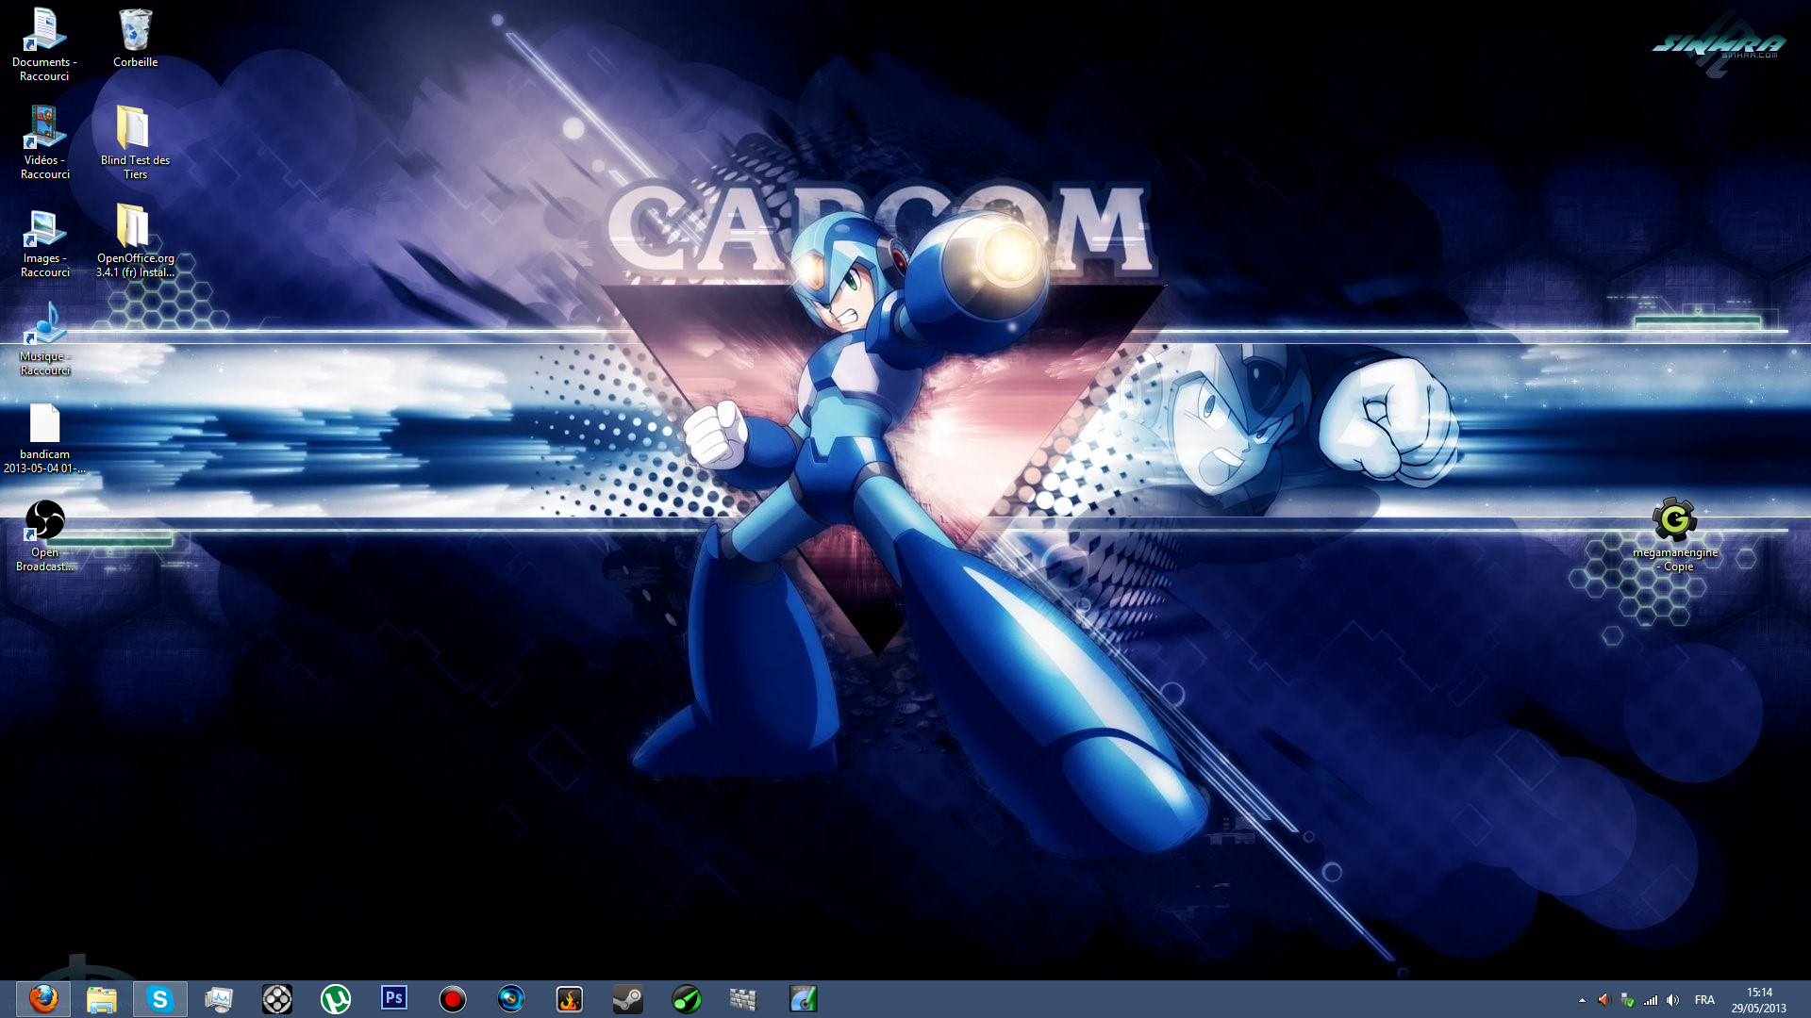
Task: Select the Open Broadcaster shortcut icon
Action: point(44,534)
